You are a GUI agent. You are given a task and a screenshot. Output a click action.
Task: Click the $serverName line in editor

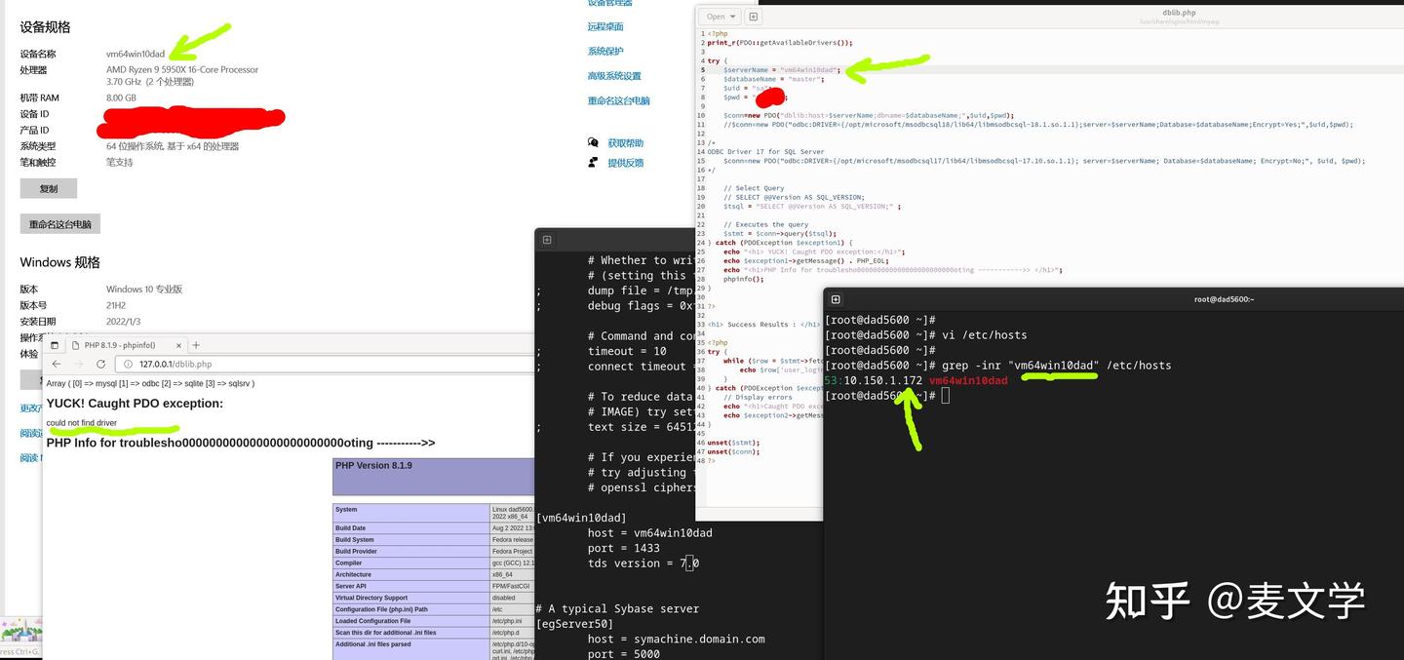tap(780, 70)
